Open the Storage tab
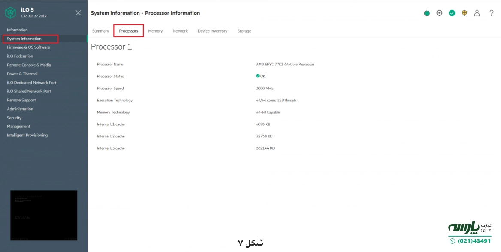The height and width of the screenshot is (252, 501). click(244, 31)
